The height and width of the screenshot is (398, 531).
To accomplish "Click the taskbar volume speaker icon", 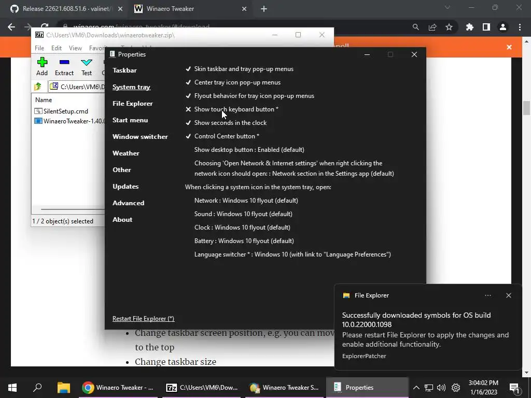I will tap(441, 388).
